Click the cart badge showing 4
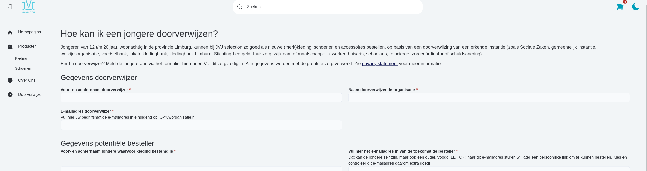The height and width of the screenshot is (171, 647). coord(625,2)
